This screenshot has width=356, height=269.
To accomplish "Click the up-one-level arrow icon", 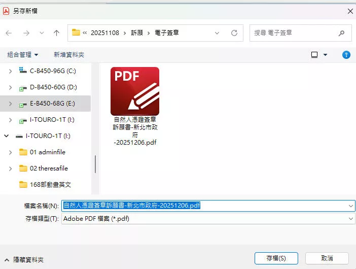I will pos(56,33).
